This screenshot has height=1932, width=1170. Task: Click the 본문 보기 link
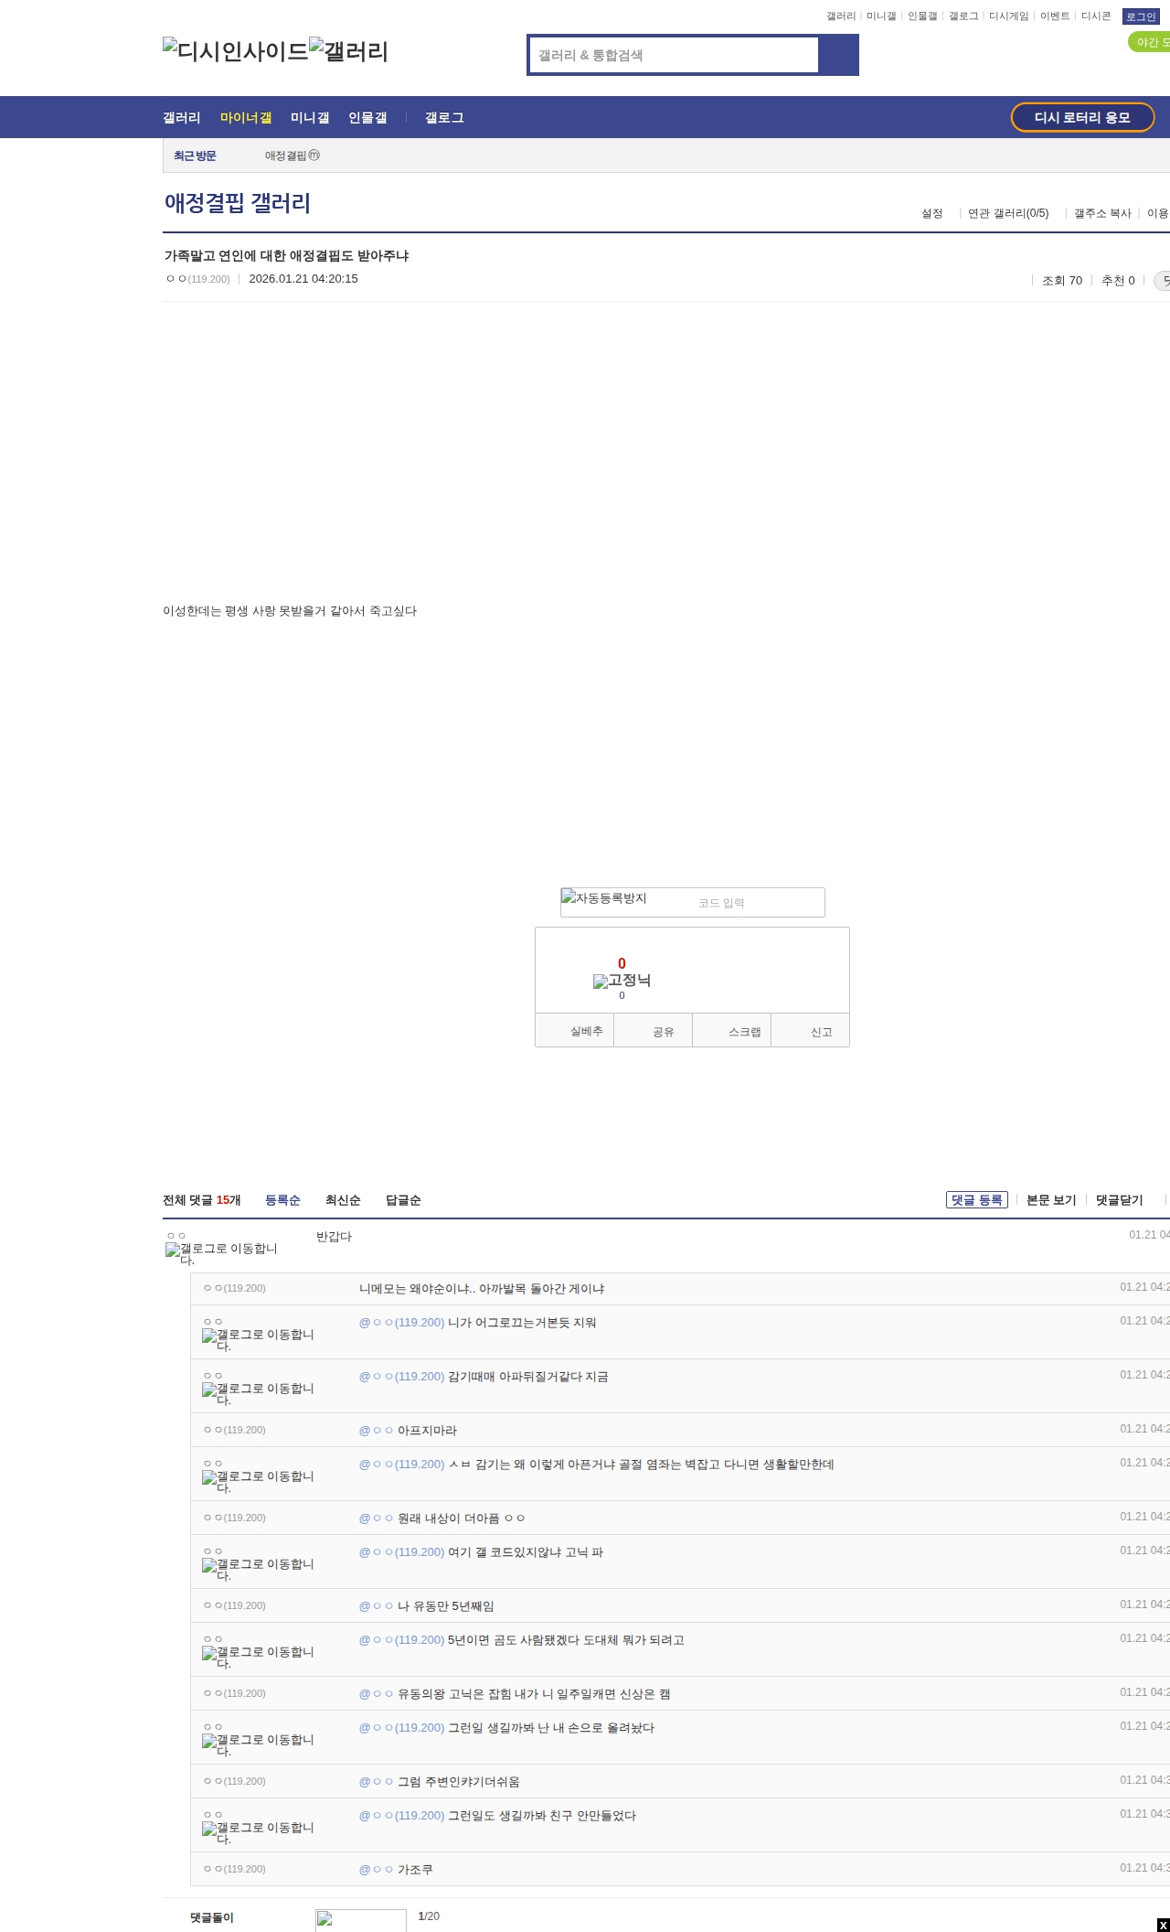click(x=1051, y=1200)
